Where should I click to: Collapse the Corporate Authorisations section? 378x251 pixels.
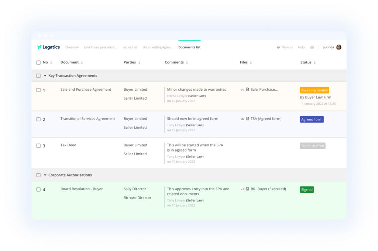click(x=45, y=175)
